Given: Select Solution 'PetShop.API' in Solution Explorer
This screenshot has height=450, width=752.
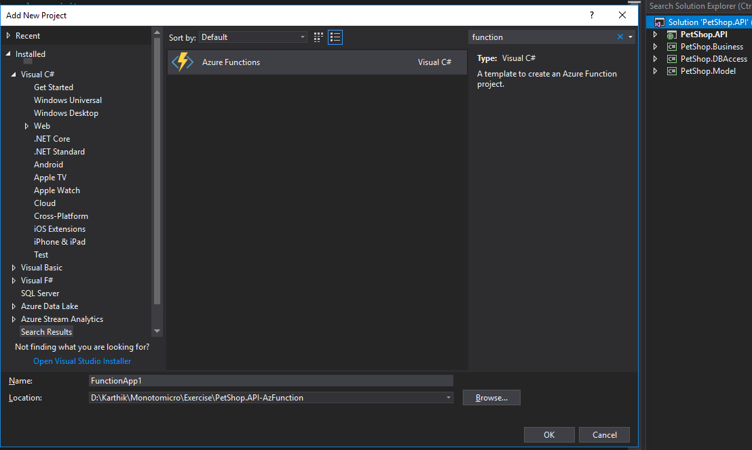Looking at the screenshot, I should click(x=708, y=22).
